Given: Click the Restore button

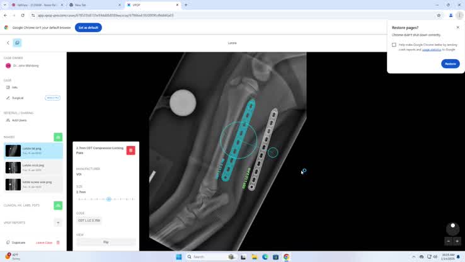Looking at the screenshot, I should (x=450, y=64).
